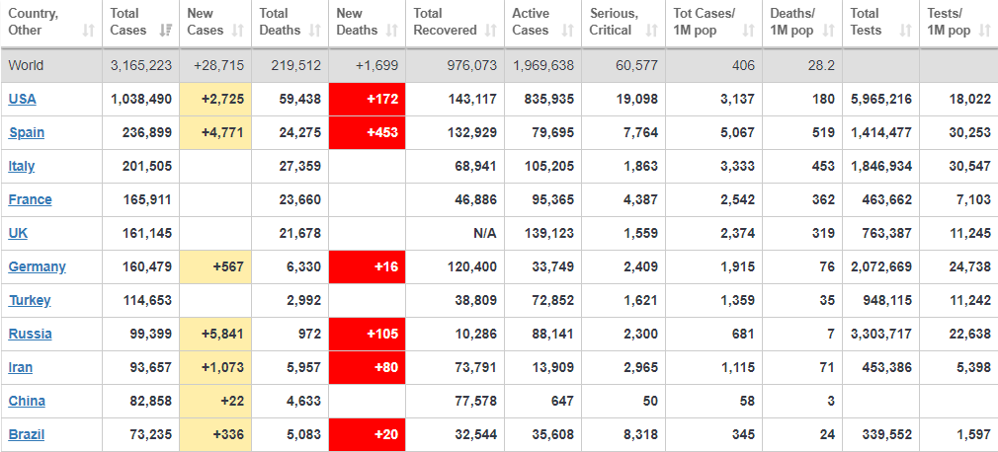Click sort arrows beside Total Cases header
This screenshot has width=998, height=452.
(x=166, y=31)
